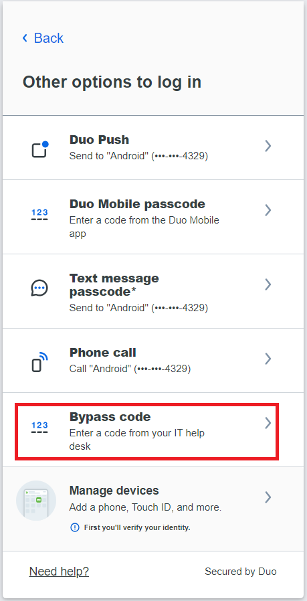This screenshot has width=307, height=601.
Task: Choose Bypass code from IT help desk
Action: click(146, 431)
